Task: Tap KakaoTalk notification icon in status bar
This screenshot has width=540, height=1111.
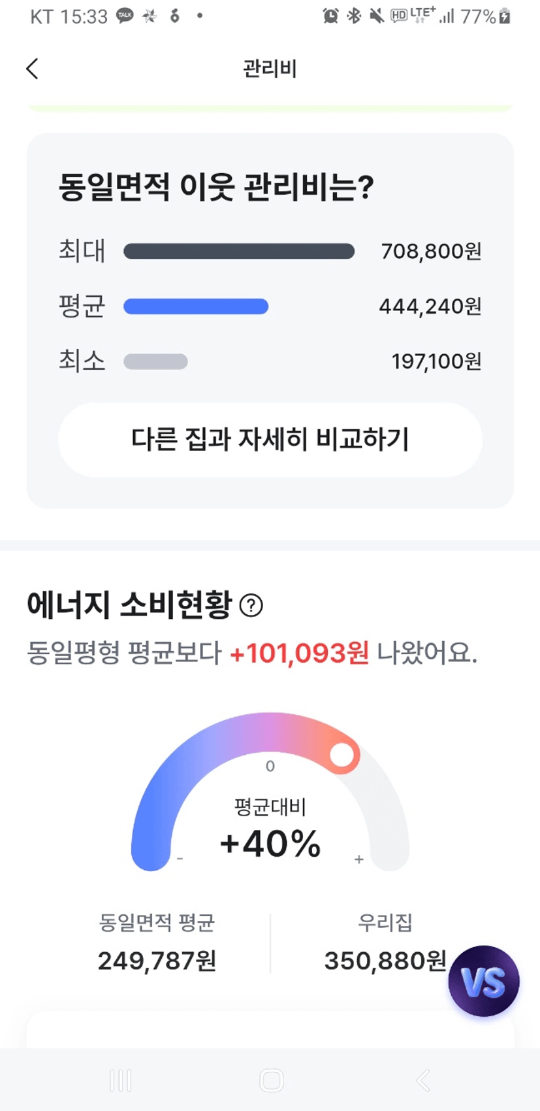Action: (x=125, y=16)
